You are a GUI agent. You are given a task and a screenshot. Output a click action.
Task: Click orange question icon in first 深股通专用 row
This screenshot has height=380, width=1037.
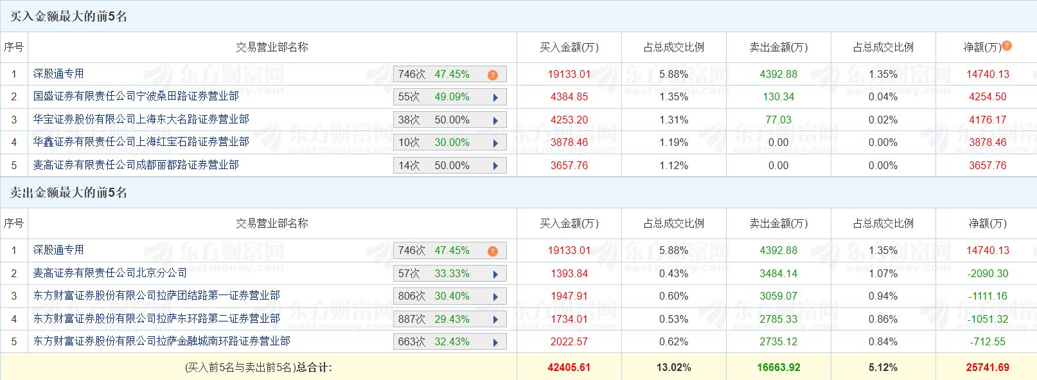pos(493,75)
